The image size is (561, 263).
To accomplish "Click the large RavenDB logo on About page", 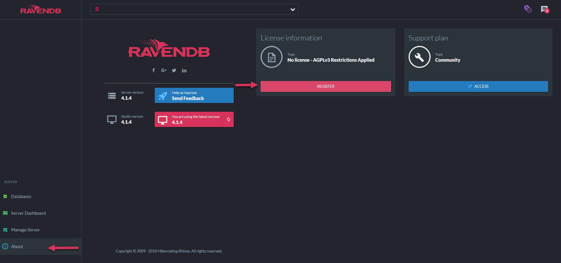I will [x=169, y=49].
